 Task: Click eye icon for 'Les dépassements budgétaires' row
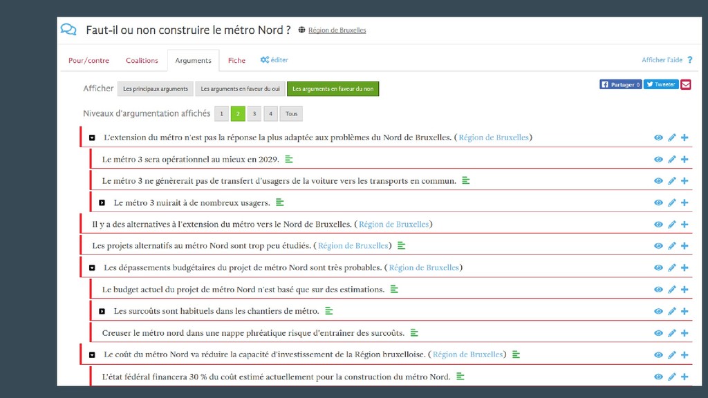coord(658,267)
